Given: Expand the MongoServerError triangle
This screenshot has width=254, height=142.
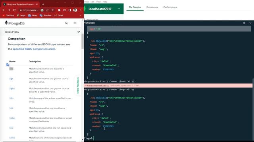Looking at the screenshot, I should coord(85,86).
